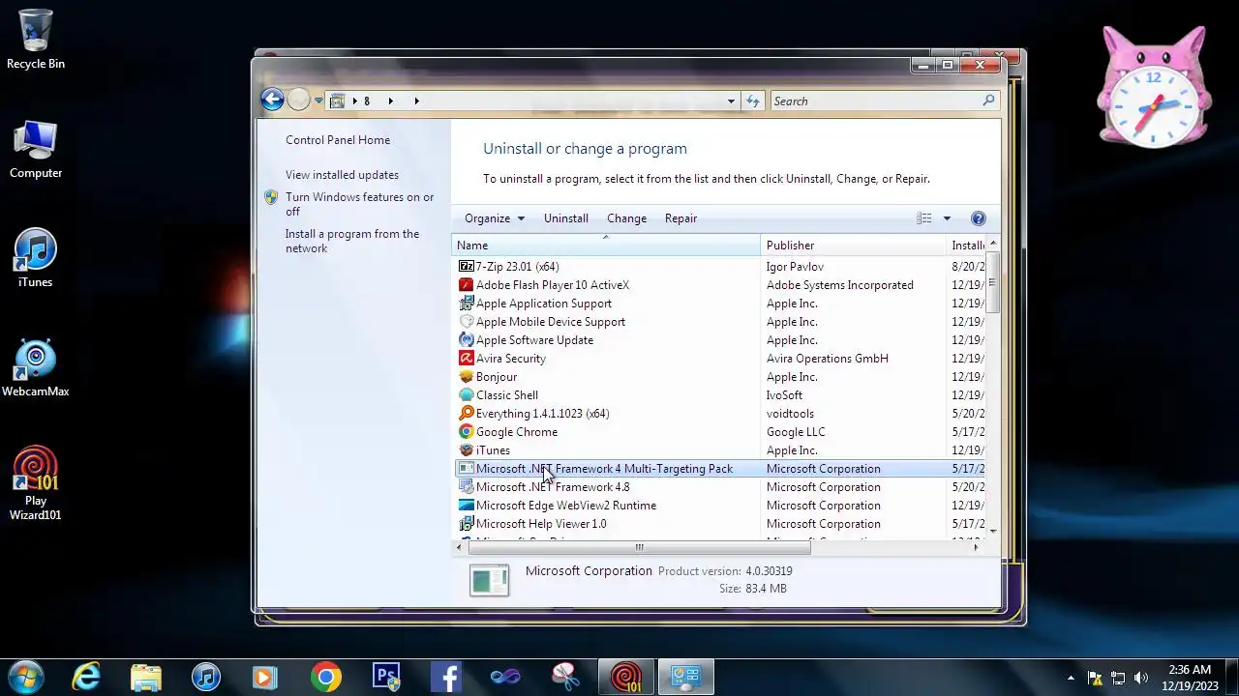Screen dimensions: 1239x696
Task: Expand the view options dropdown arrow
Action: pos(947,218)
